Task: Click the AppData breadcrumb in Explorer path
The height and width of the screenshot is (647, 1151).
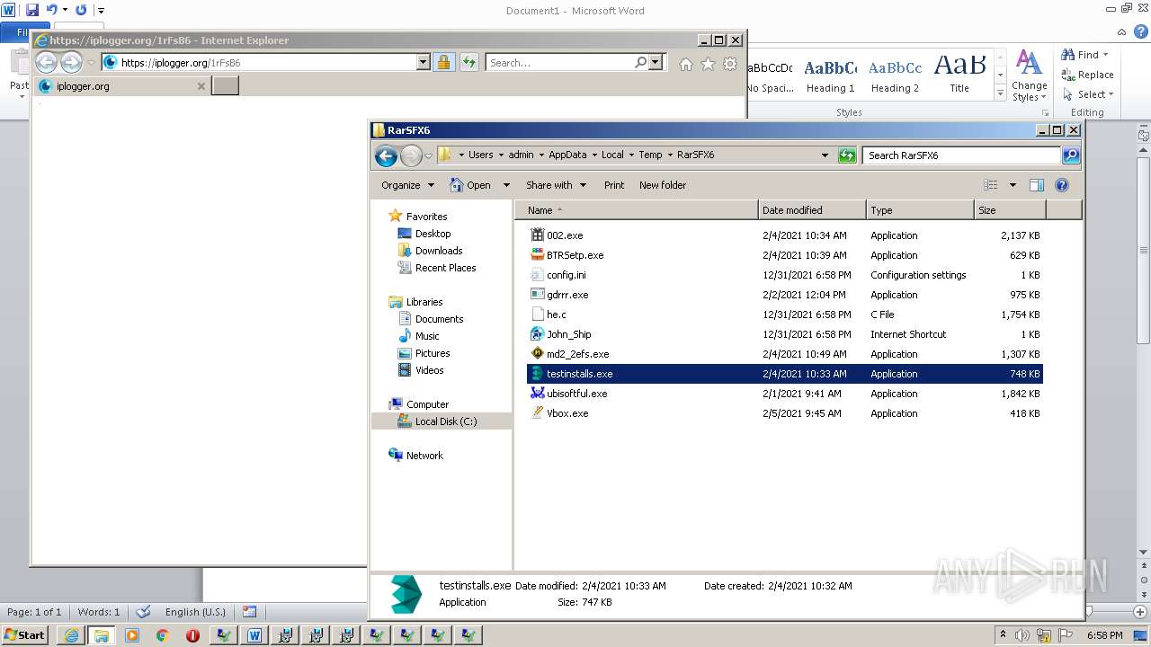Action: coord(567,155)
